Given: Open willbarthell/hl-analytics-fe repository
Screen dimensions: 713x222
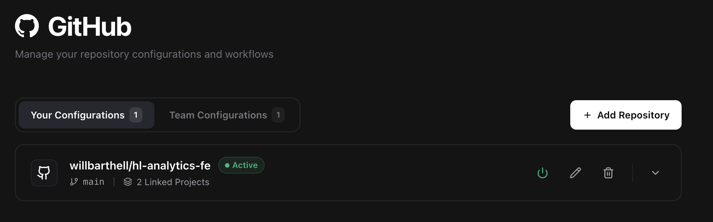Looking at the screenshot, I should (x=140, y=165).
